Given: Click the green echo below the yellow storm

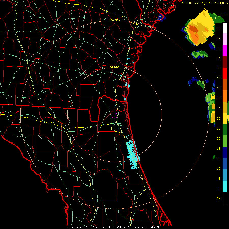Looking at the screenshot, I should [x=199, y=54].
